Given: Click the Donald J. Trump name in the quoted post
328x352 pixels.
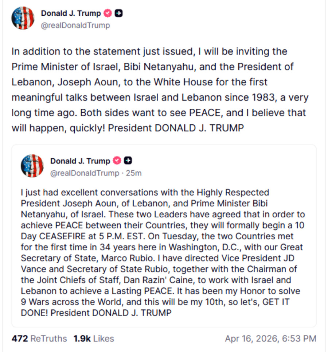Looking at the screenshot, I should point(82,160).
